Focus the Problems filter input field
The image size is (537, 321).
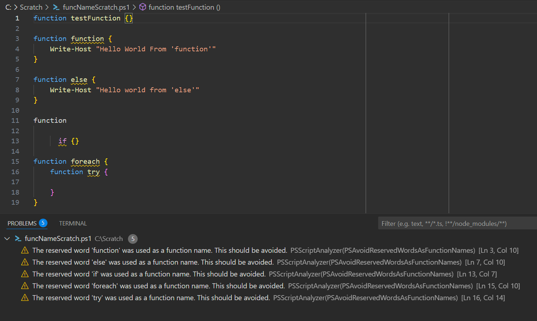[457, 223]
